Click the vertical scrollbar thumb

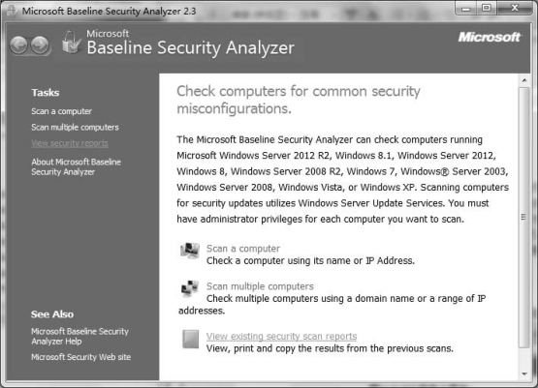tap(523, 217)
